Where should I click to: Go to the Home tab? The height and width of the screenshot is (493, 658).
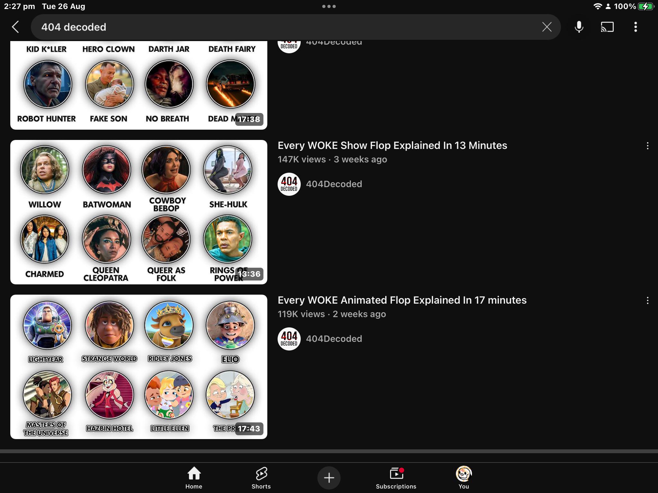[x=194, y=478]
